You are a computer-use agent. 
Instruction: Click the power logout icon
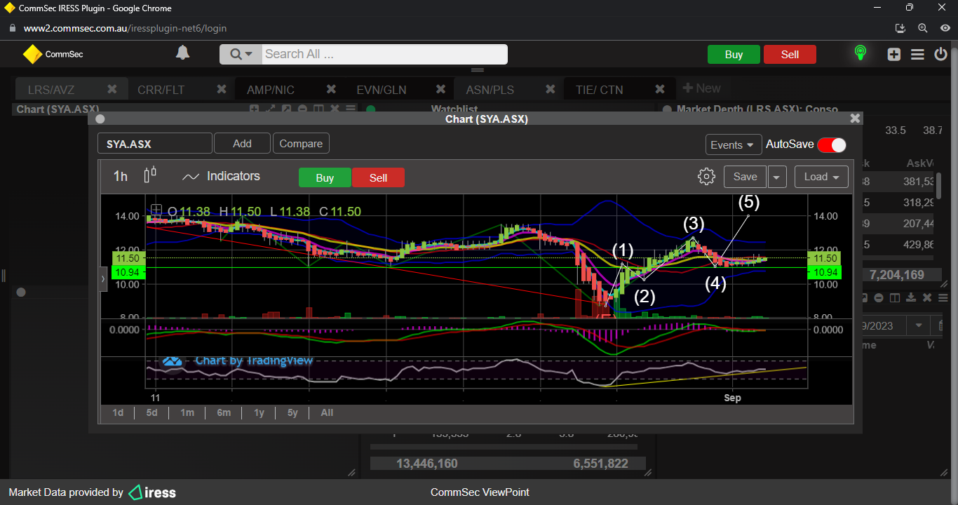[x=941, y=54]
